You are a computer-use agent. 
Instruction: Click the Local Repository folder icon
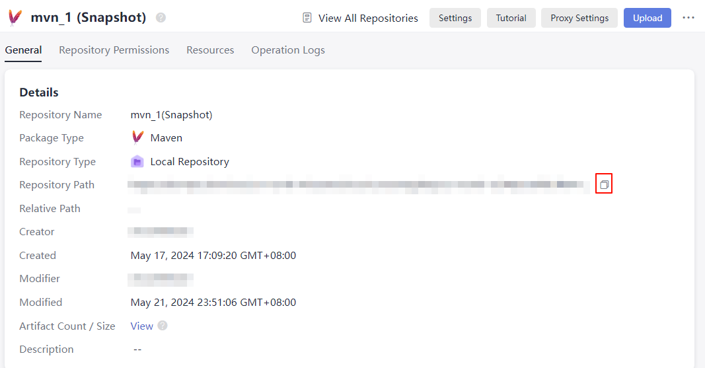137,161
